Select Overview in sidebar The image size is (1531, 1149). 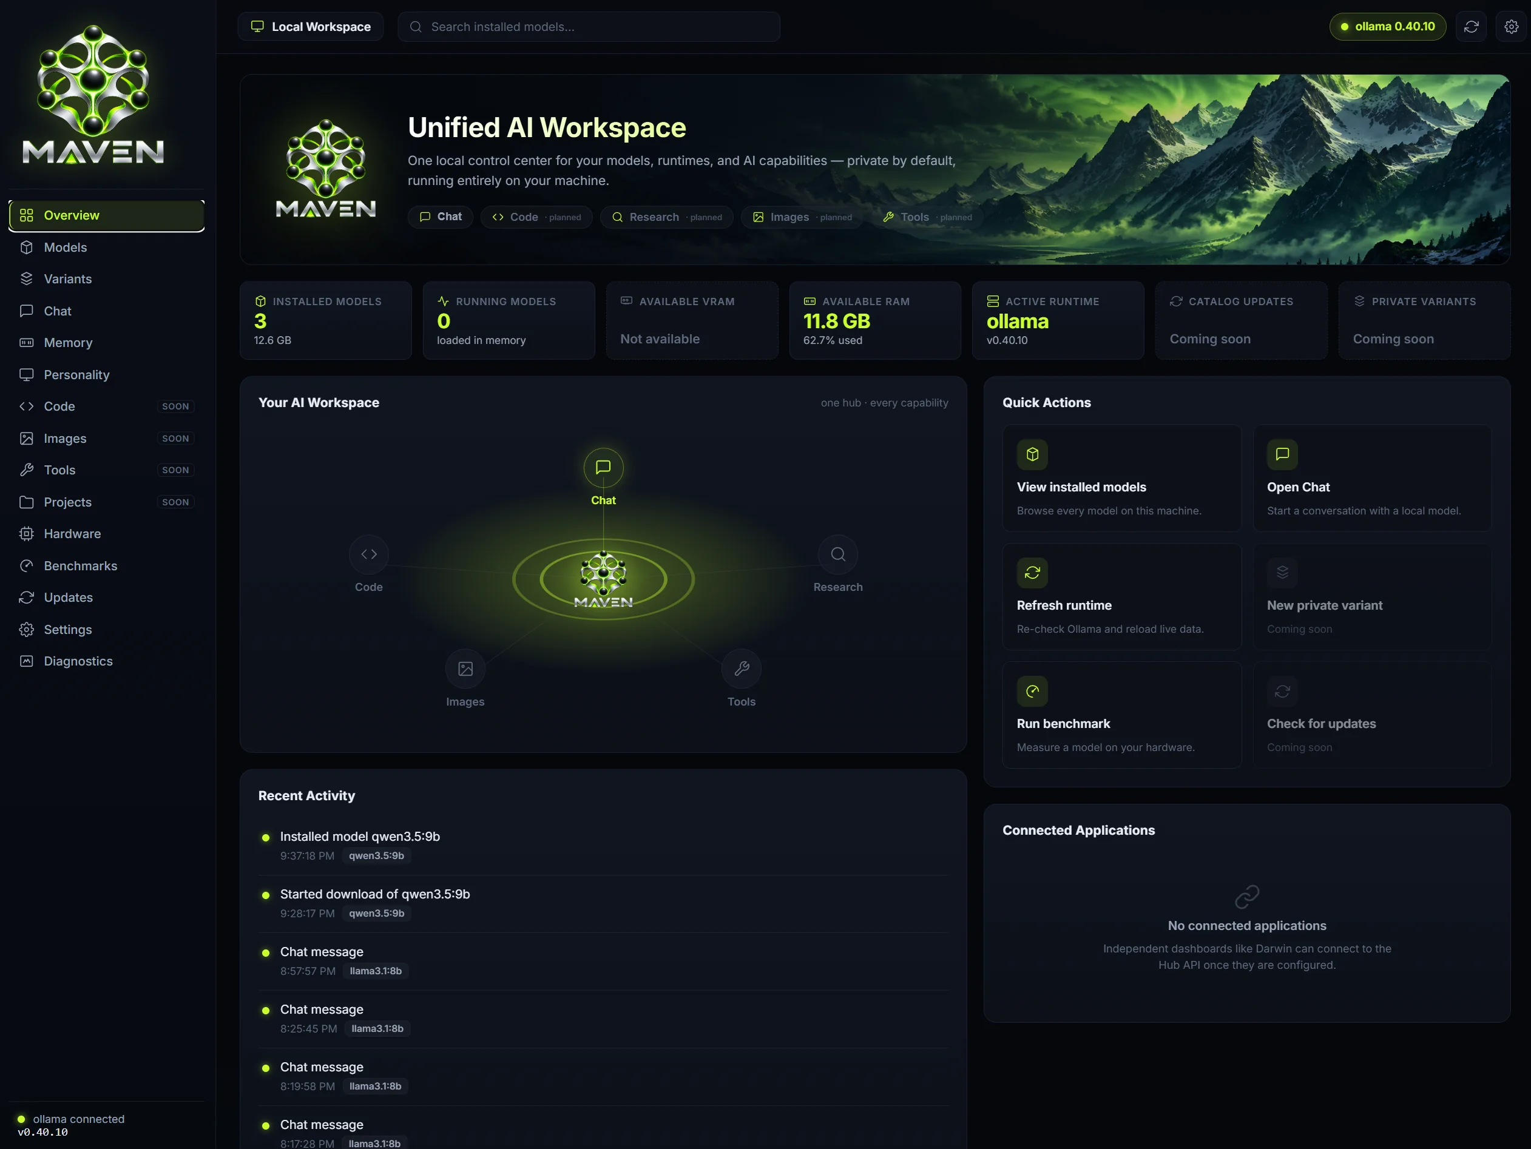click(107, 216)
